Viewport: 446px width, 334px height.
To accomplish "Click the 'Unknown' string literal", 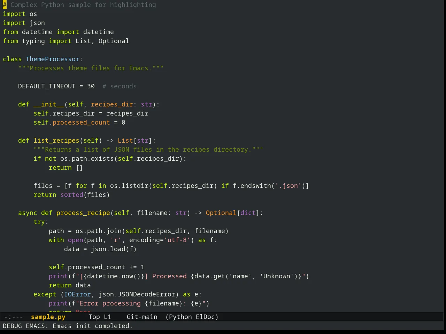I will click(x=277, y=276).
